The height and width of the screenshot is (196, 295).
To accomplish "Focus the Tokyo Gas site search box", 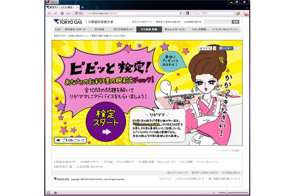I will pyautogui.click(x=218, y=22).
